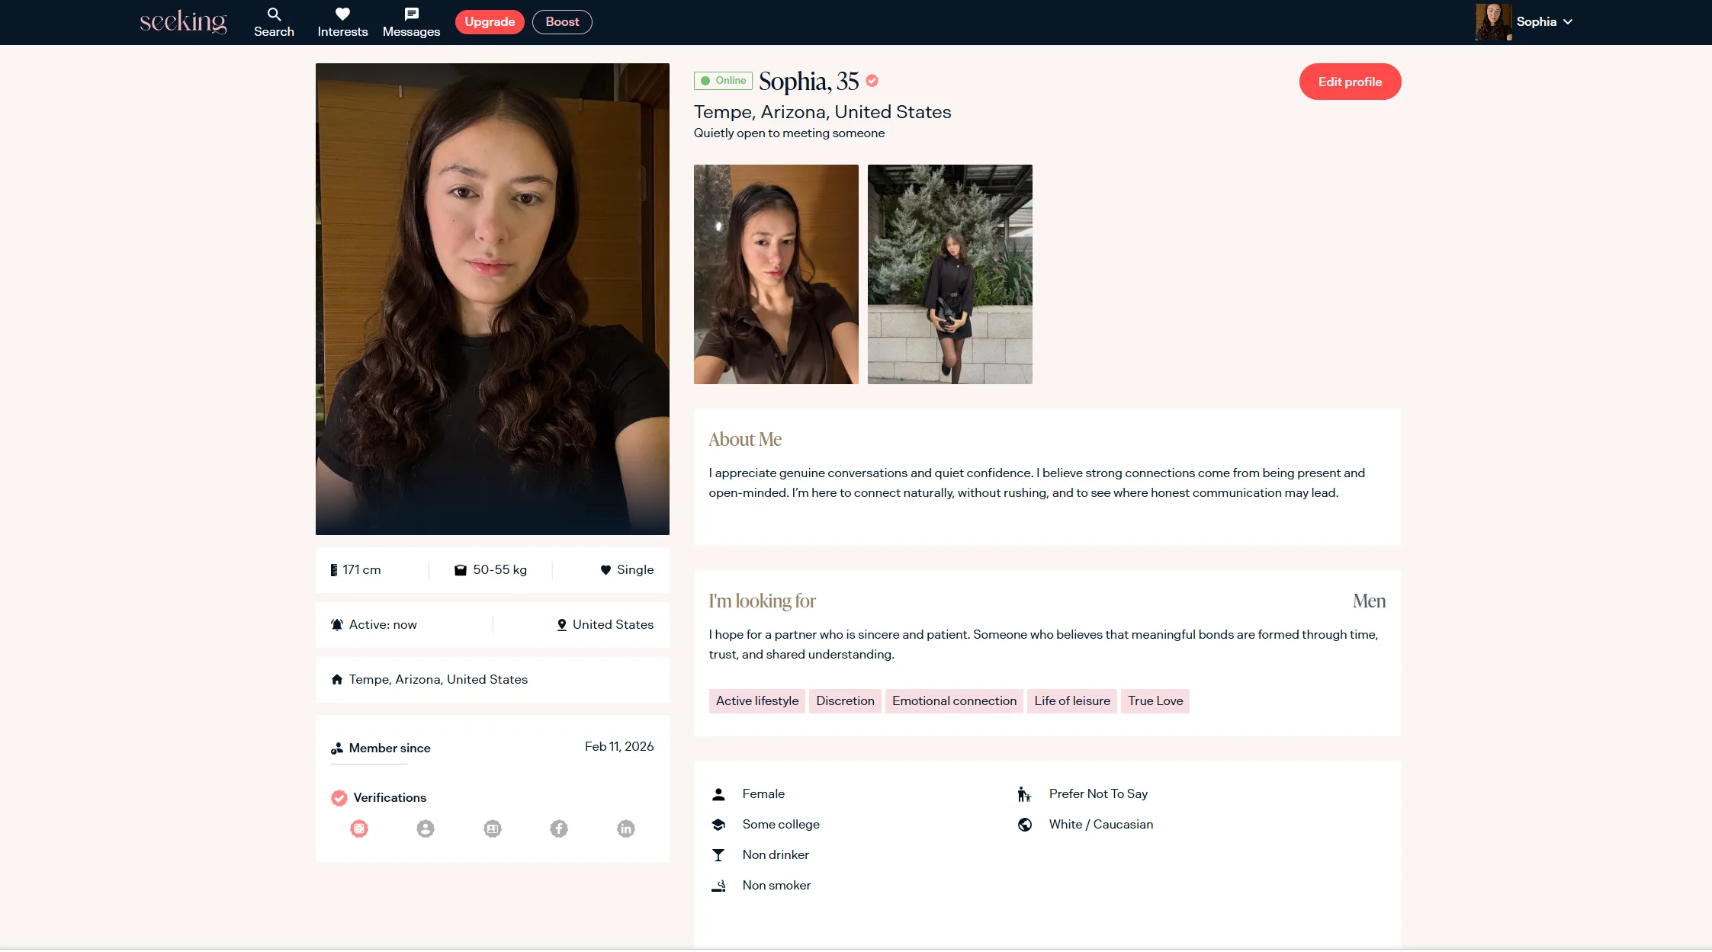The height and width of the screenshot is (952, 1712).
Task: Click the ID card verification badge
Action: [493, 829]
